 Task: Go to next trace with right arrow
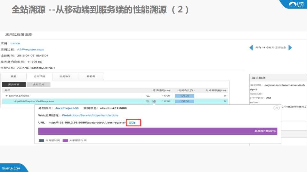click(290, 48)
